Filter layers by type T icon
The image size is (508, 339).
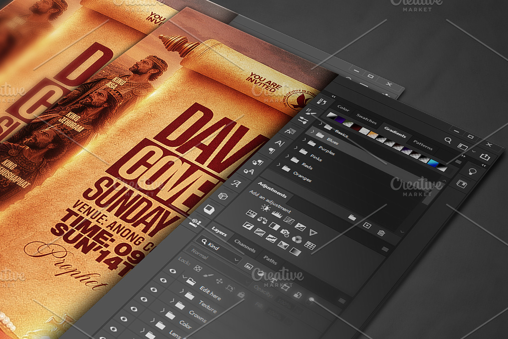point(273,280)
